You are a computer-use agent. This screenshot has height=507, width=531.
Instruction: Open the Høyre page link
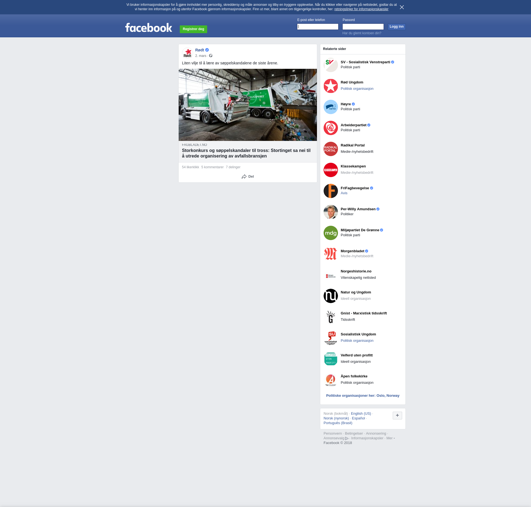(346, 104)
